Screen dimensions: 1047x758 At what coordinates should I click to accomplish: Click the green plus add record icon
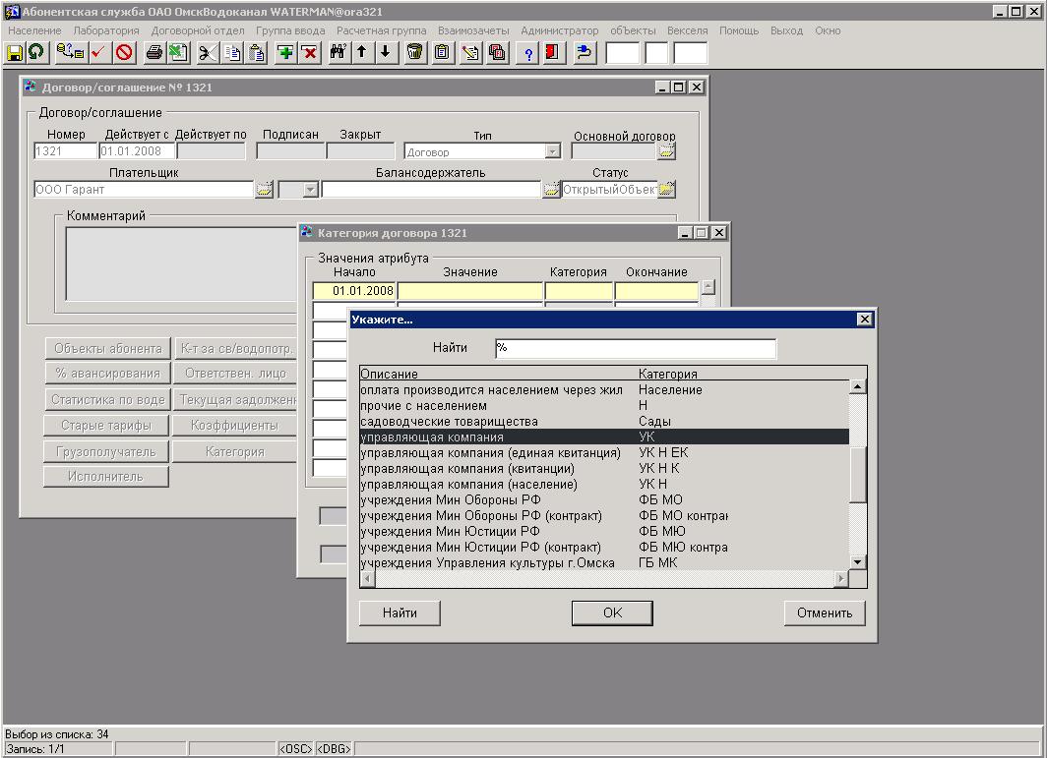[x=285, y=53]
